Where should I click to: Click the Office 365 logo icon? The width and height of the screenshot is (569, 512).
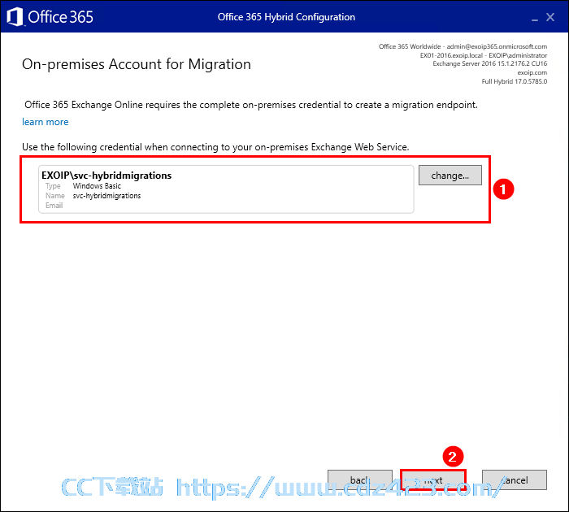[15, 17]
